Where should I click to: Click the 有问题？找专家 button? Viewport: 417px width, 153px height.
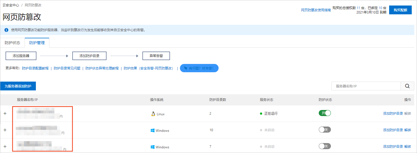[x=199, y=68]
